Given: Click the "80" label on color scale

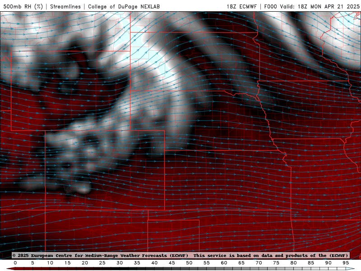Looking at the screenshot, I should (x=293, y=263).
